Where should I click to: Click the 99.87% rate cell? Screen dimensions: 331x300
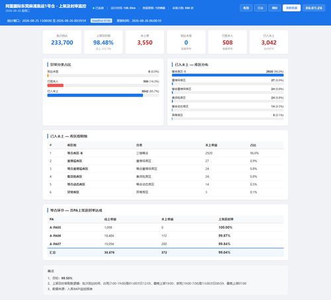point(224,236)
